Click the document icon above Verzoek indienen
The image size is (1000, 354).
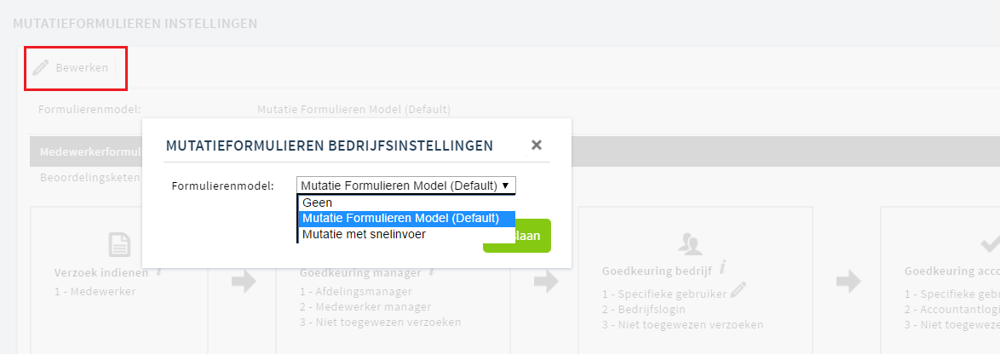pos(120,244)
